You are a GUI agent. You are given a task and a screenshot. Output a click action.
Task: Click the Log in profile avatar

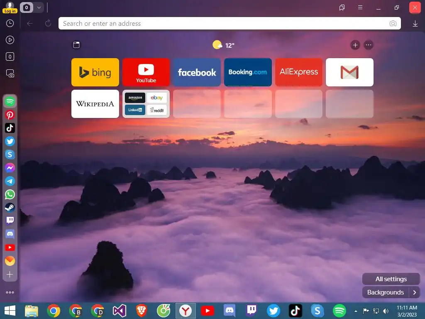10,7
